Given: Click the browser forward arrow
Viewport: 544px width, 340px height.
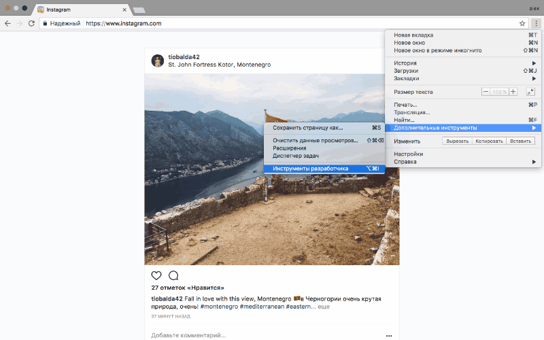Looking at the screenshot, I should (x=20, y=24).
